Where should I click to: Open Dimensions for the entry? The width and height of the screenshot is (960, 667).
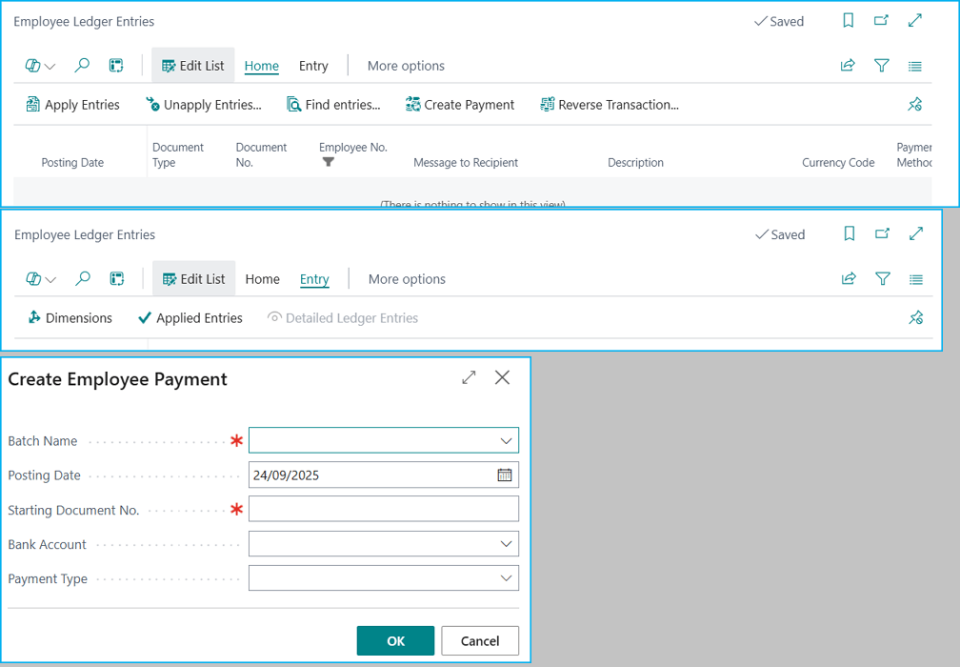70,318
